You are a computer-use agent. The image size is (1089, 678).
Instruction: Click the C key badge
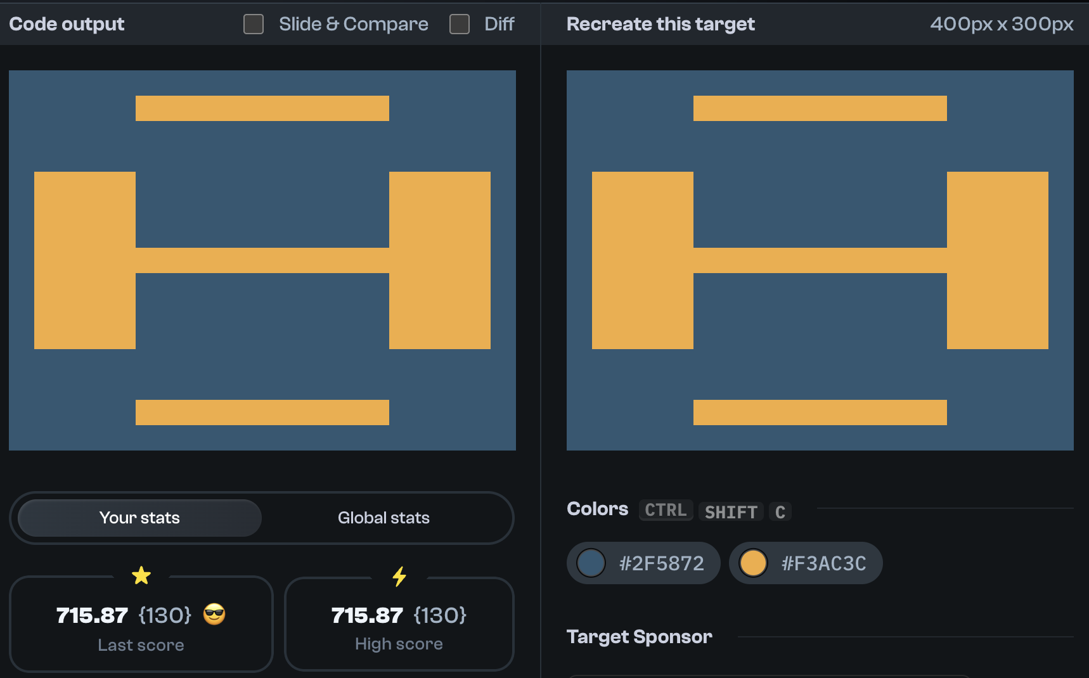pos(780,511)
